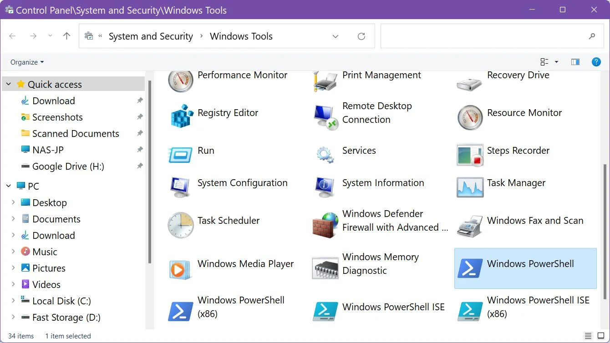610x343 pixels.
Task: Select the Resource Monitor gauge icon
Action: [470, 117]
